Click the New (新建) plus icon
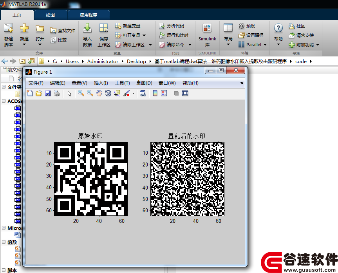Screen dimensions: 338x273 click(x=24, y=28)
